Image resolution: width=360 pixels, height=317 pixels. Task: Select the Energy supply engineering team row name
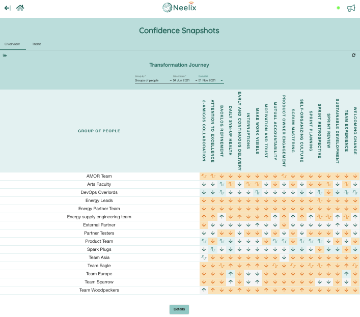point(99,217)
